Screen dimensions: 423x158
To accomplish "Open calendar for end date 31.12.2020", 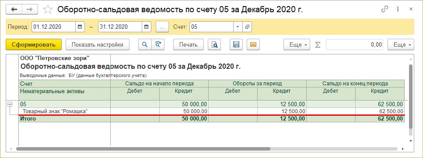I will point(147,27).
